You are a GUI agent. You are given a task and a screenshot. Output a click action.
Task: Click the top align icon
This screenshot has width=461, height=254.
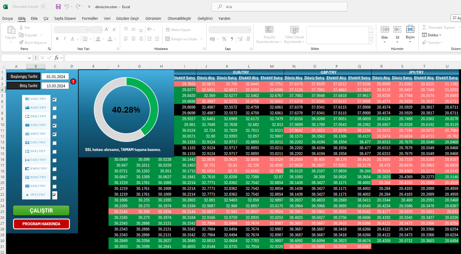(x=126, y=29)
